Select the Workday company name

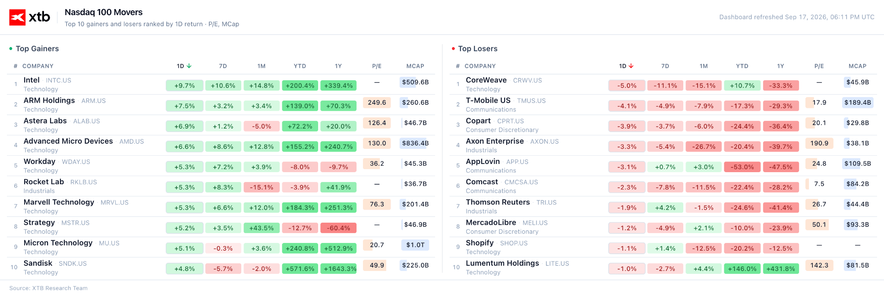pos(39,161)
